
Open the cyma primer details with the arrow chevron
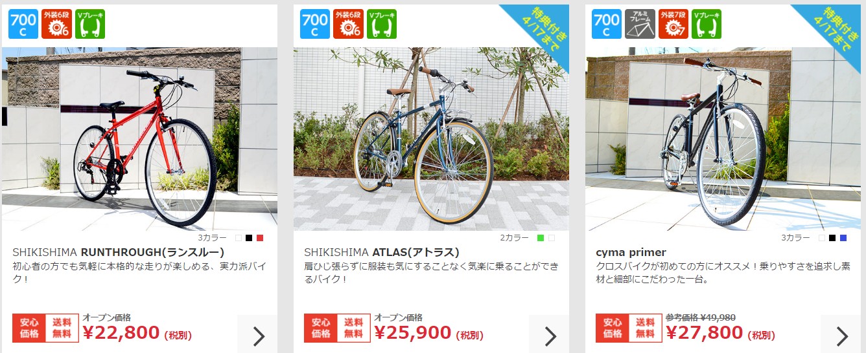click(x=841, y=334)
